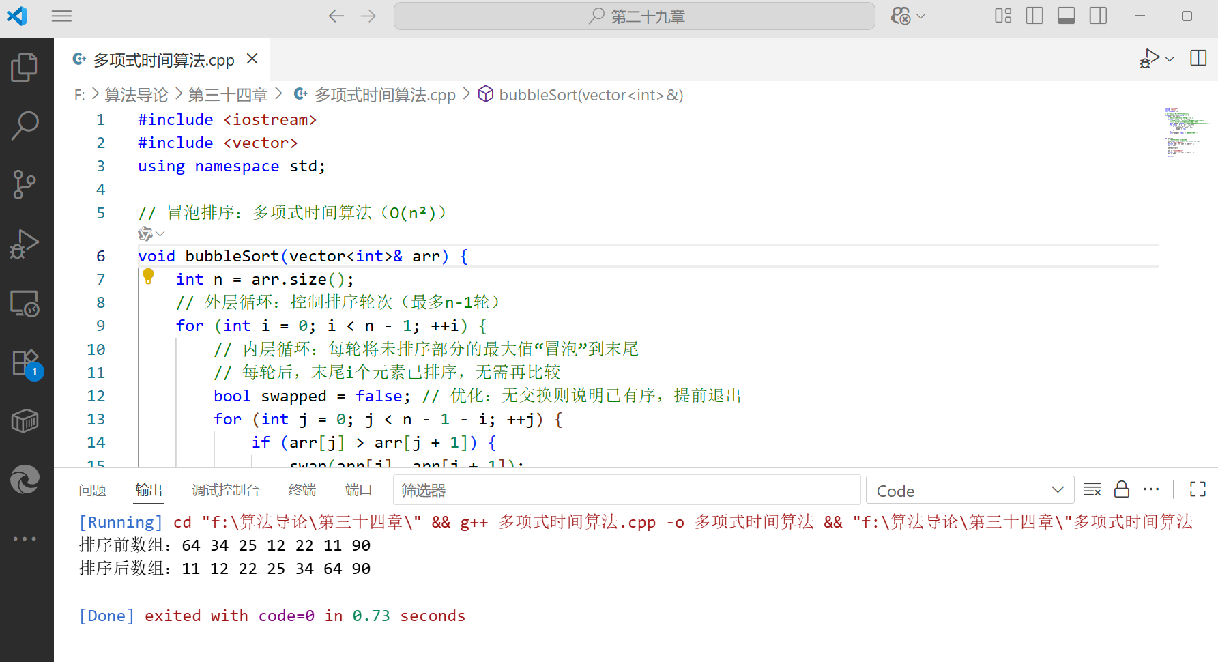This screenshot has width=1218, height=662.
Task: Toggle the secondary side bar visibility
Action: (x=1099, y=16)
